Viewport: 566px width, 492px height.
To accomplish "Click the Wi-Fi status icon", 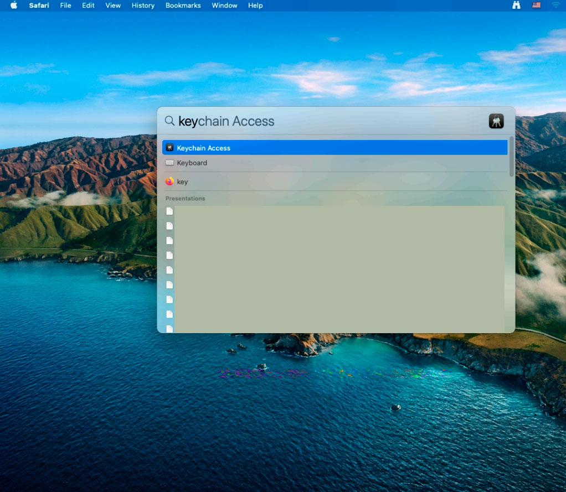I will click(555, 5).
